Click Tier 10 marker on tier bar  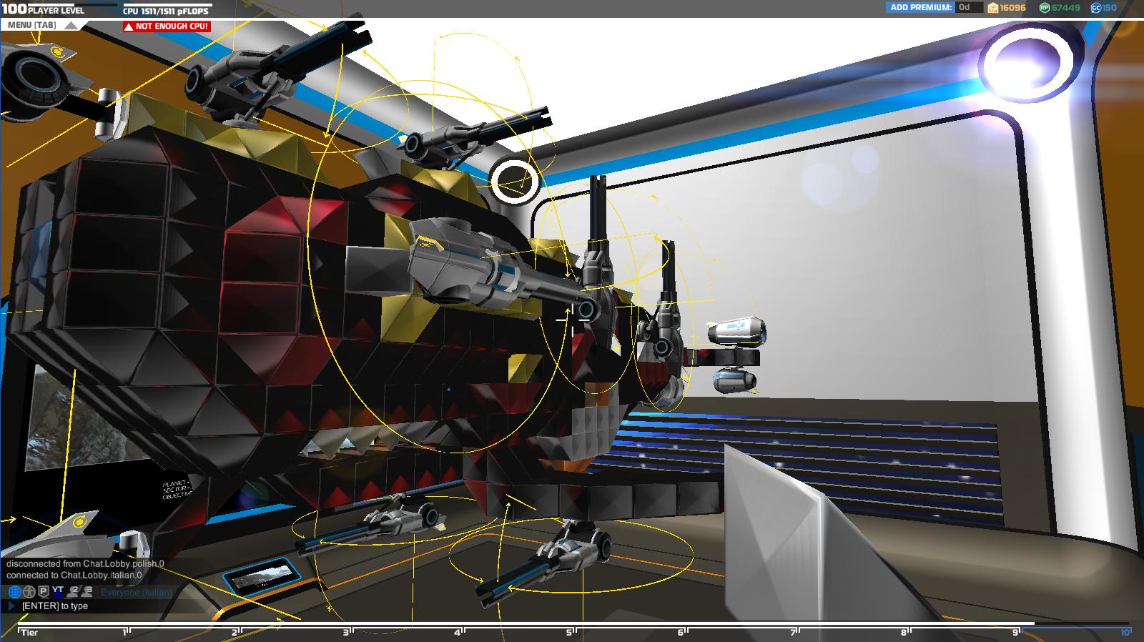pyautogui.click(x=1125, y=632)
